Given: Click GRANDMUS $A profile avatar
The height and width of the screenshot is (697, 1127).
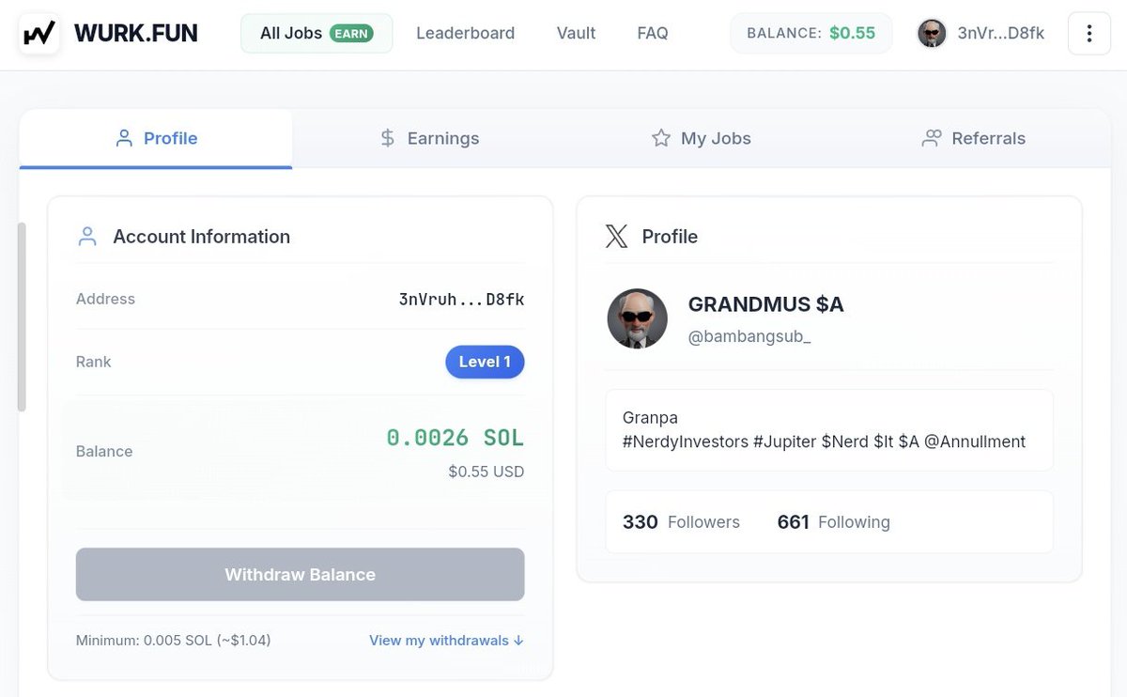Looking at the screenshot, I should coord(638,318).
